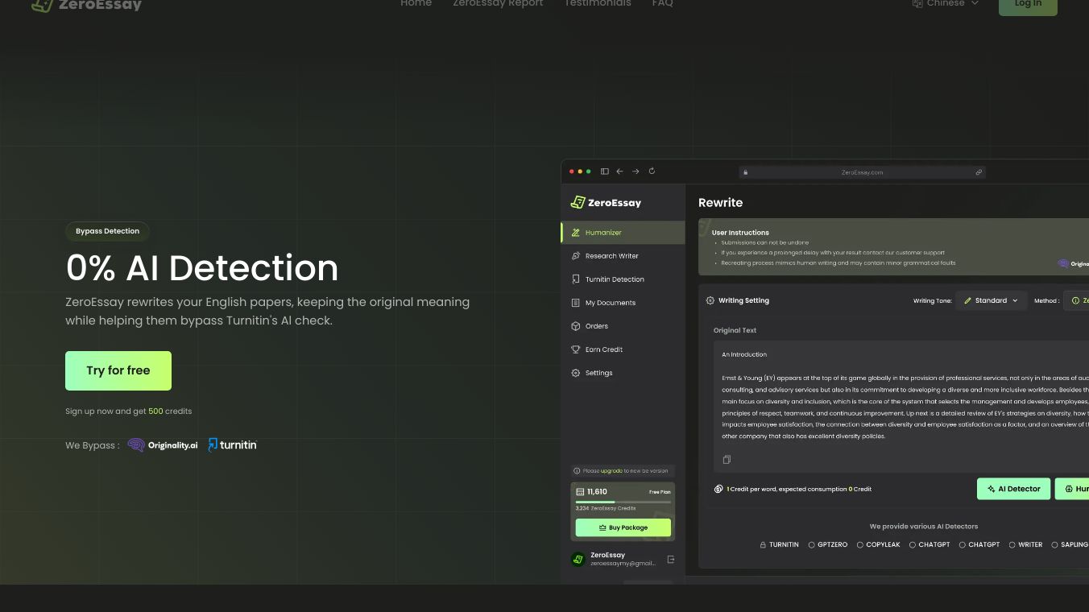Click the 0% AI Detection headline
The height and width of the screenshot is (612, 1089).
coord(202,268)
